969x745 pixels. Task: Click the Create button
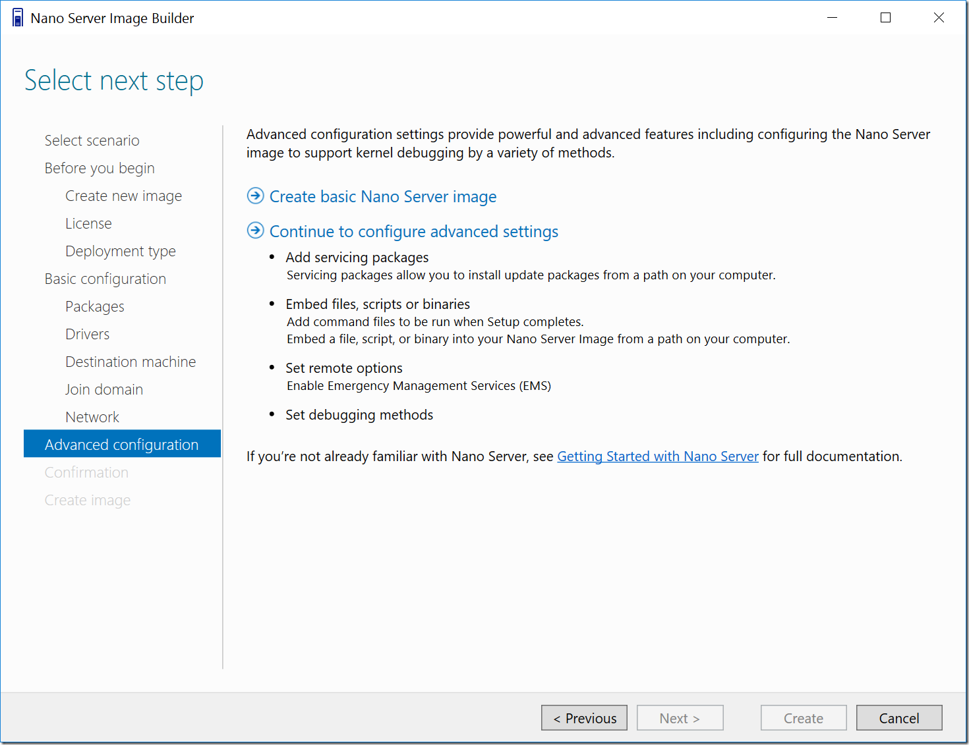pos(803,718)
